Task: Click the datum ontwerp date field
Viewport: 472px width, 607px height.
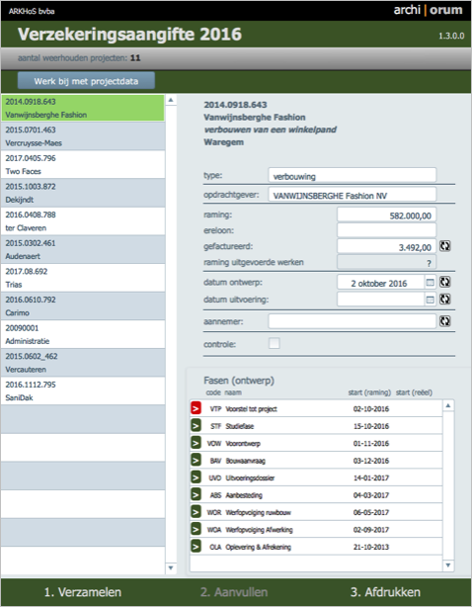Action: [381, 283]
